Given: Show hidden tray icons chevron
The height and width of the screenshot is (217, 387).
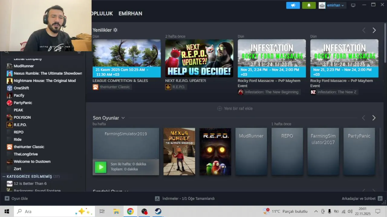Looking at the screenshot, I should 316,211.
